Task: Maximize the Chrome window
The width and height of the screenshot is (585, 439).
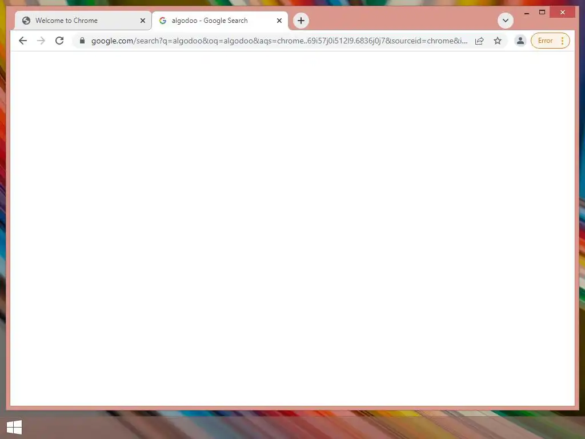Action: click(542, 13)
